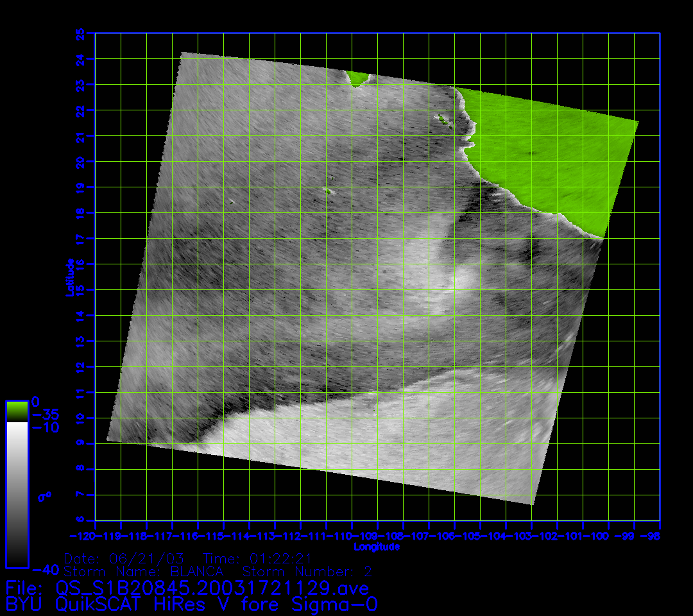Screen dimensions: 693x616
Task: Click the small green islands near the coastline
Action: point(443,118)
